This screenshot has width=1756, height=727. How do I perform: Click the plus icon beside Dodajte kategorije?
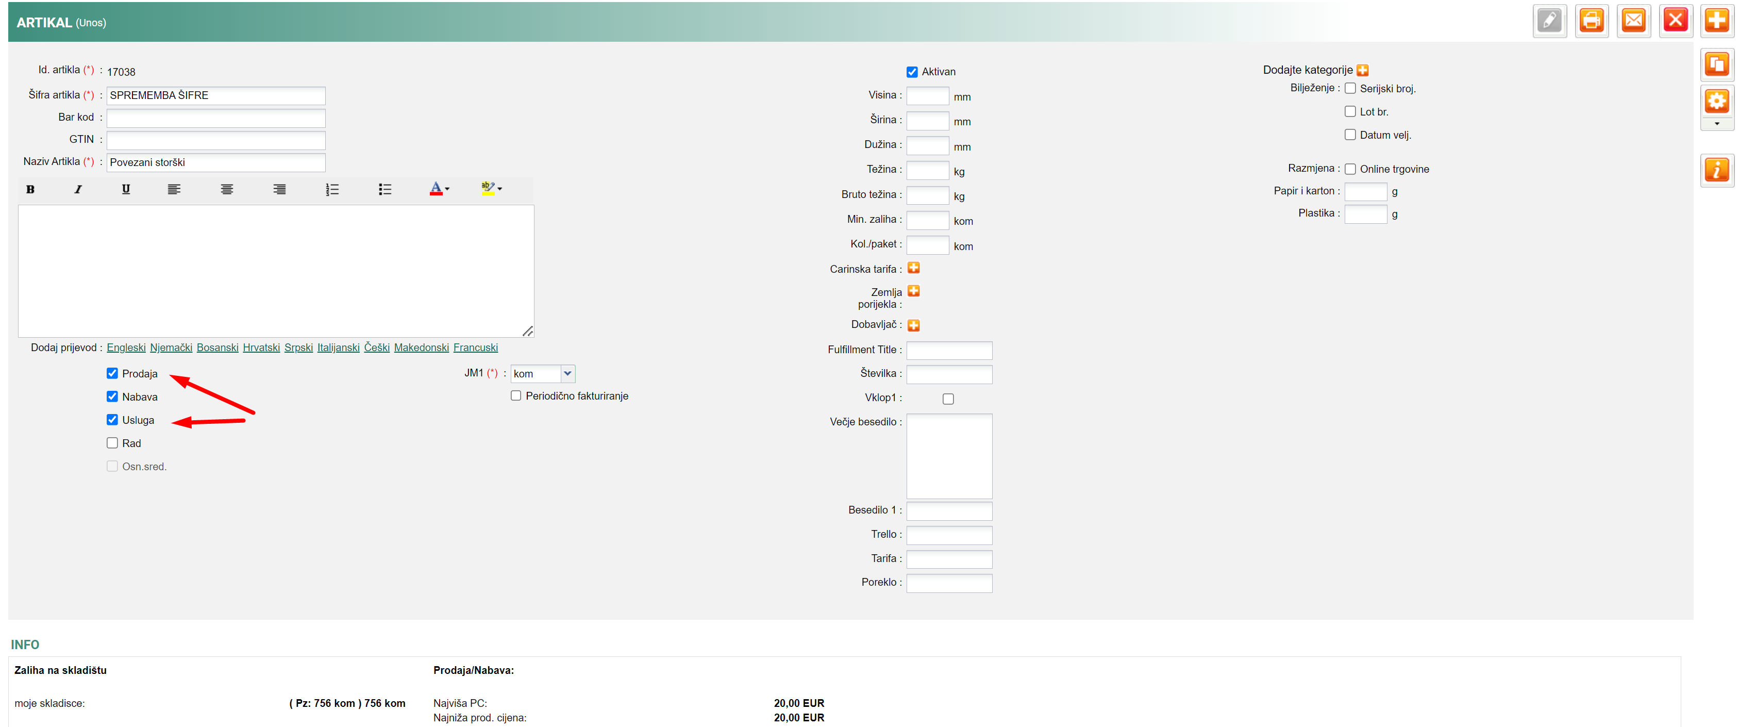1362,70
